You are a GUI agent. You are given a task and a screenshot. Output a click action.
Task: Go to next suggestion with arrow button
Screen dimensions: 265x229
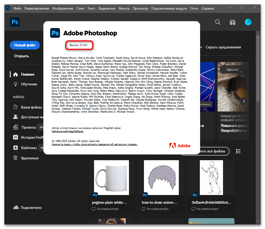(x=244, y=101)
